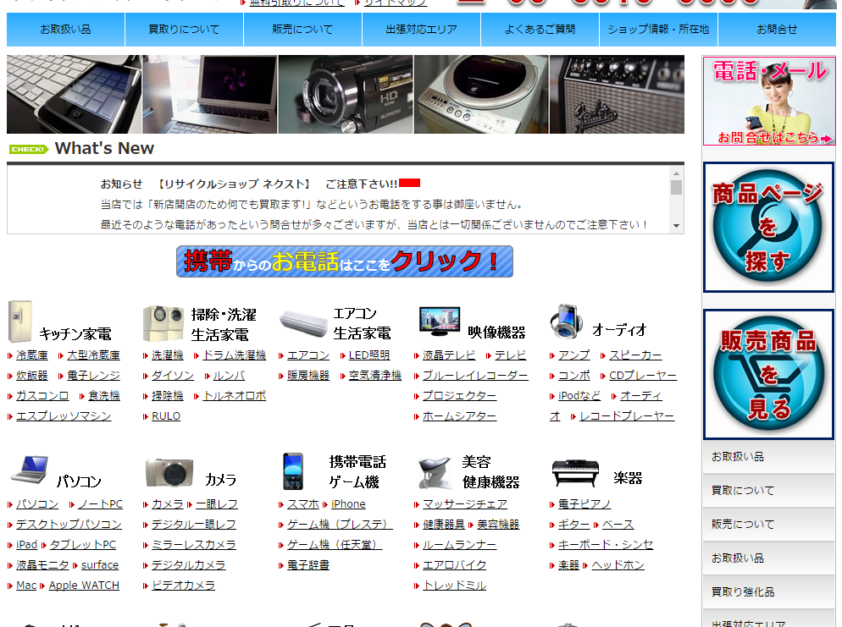Click sidebar 買取り強化品 item
The width and height of the screenshot is (842, 627).
coord(768,591)
